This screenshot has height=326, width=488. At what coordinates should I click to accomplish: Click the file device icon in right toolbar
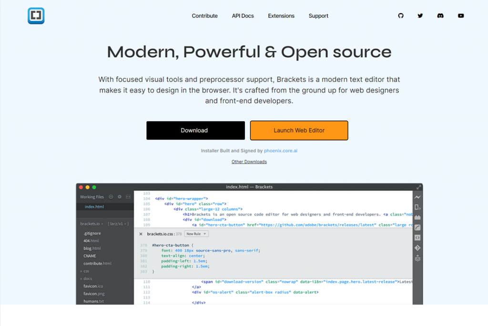click(x=417, y=207)
